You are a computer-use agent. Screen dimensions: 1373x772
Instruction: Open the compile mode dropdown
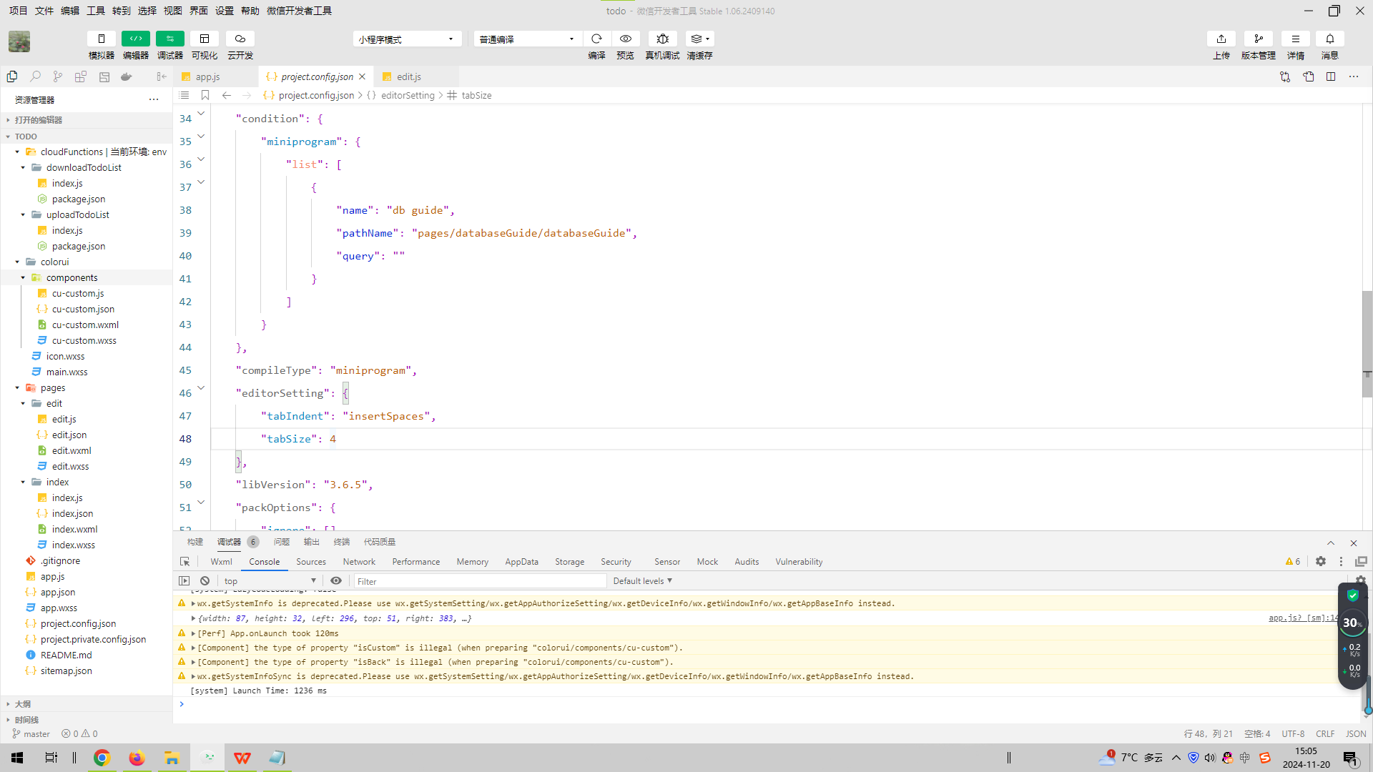click(x=527, y=39)
